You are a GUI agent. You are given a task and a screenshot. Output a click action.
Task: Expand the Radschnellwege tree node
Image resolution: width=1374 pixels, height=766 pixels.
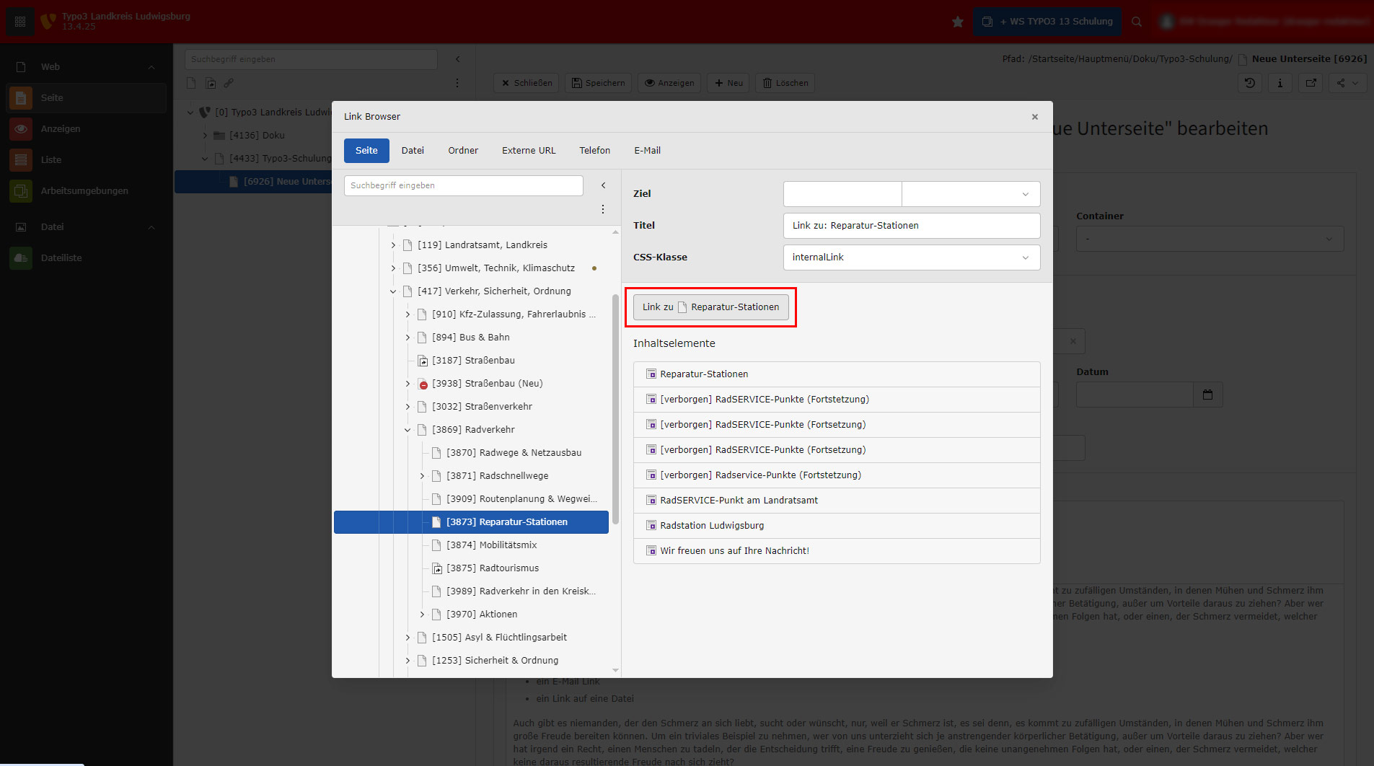point(422,476)
